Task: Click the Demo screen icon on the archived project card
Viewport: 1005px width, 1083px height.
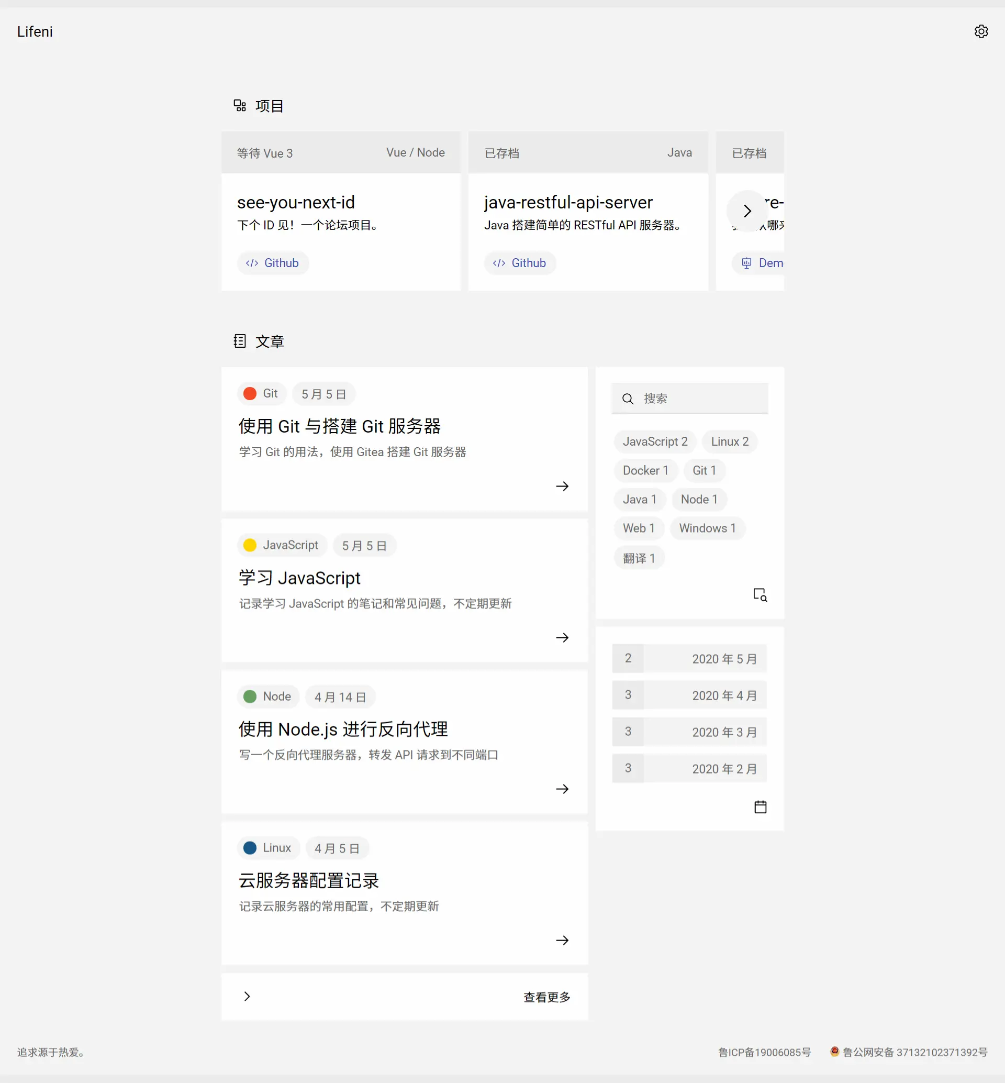Action: (746, 263)
